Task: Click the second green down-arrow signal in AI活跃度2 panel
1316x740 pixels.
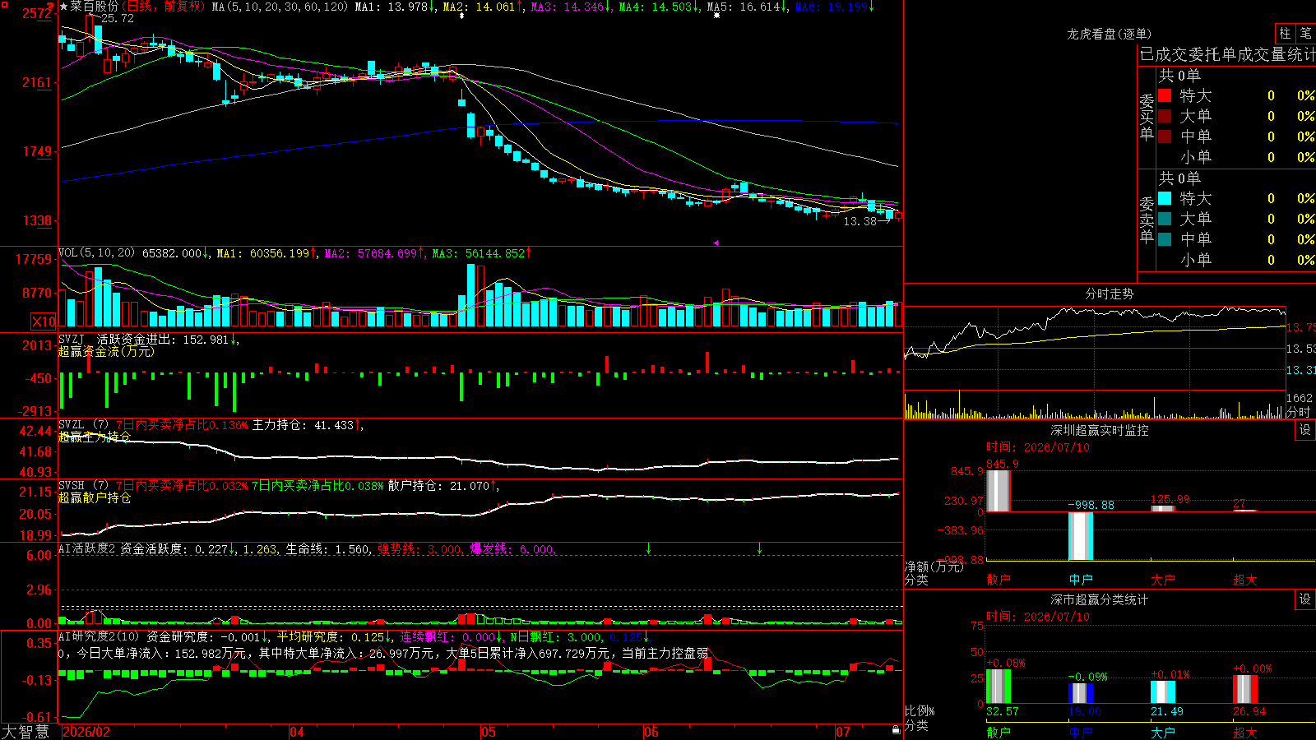Action: click(x=759, y=548)
